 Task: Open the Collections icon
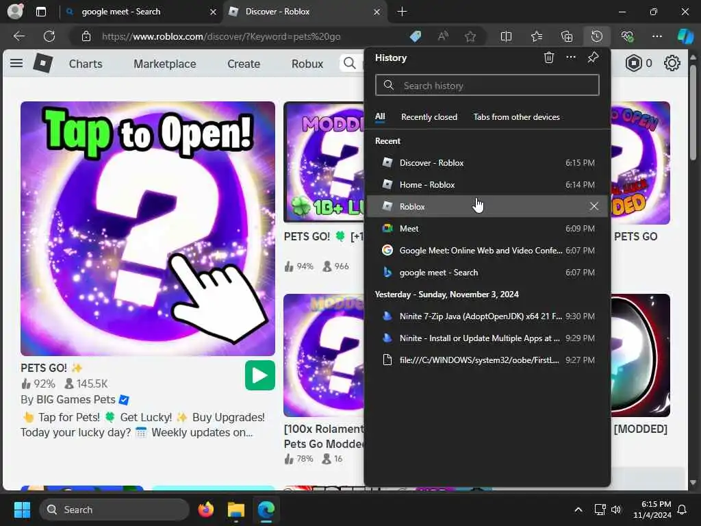(x=566, y=36)
